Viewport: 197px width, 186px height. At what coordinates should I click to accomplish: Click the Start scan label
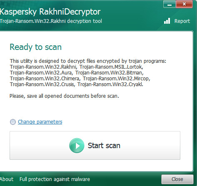point(104,146)
